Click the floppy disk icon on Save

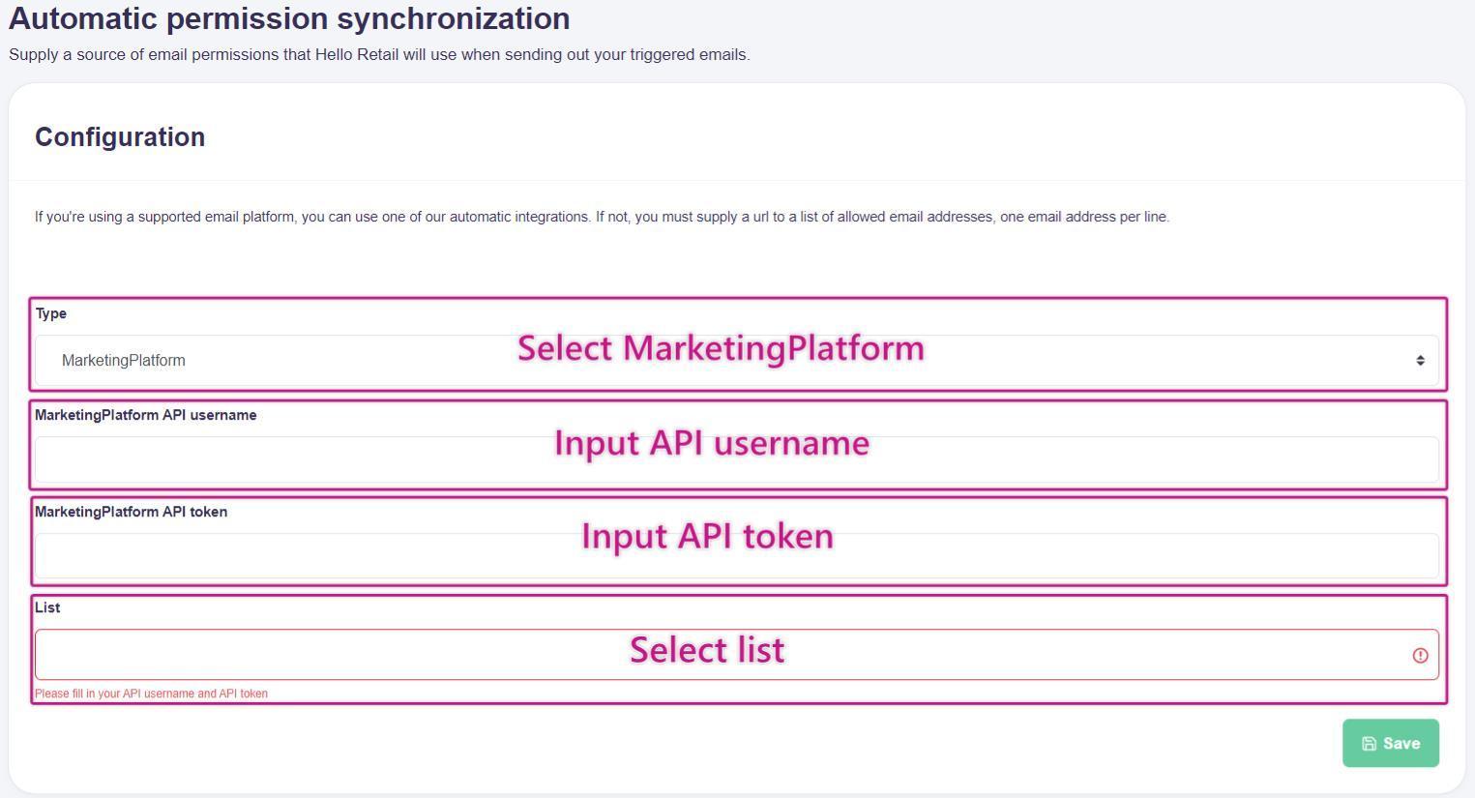pyautogui.click(x=1369, y=744)
